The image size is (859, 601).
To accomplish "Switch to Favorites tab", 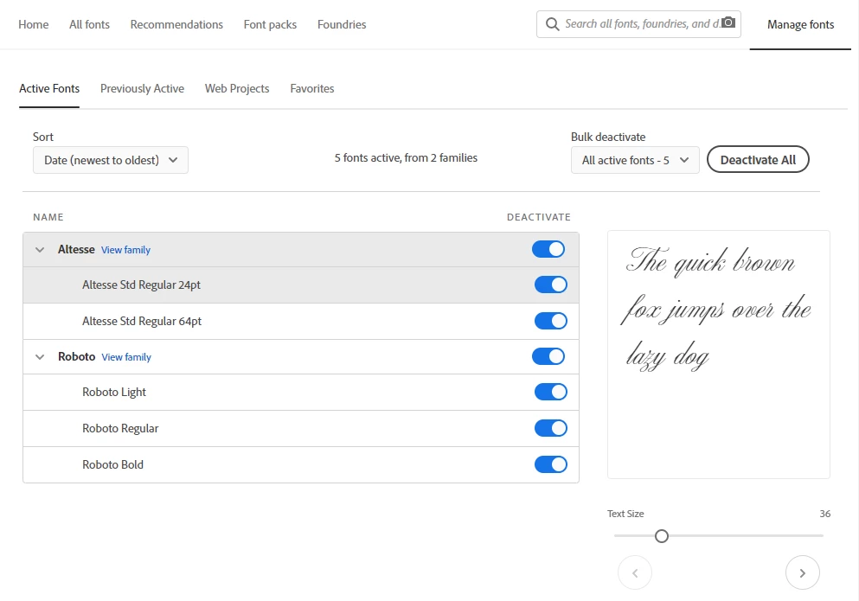I will (312, 89).
